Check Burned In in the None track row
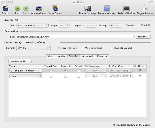 tap(66, 76)
